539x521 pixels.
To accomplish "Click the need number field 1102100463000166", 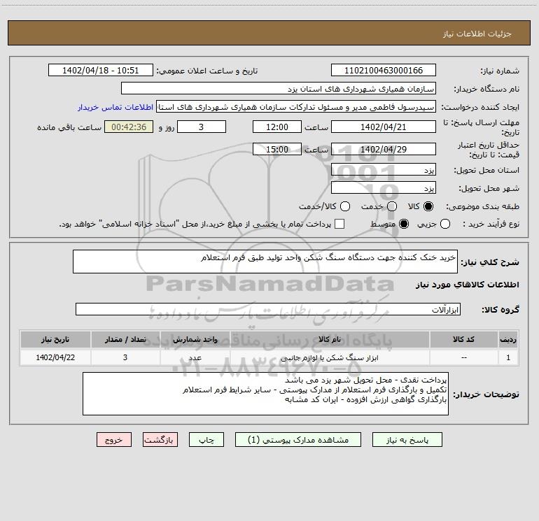I will (x=384, y=71).
